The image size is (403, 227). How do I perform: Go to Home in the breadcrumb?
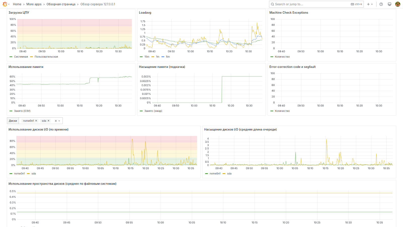[x=17, y=4]
